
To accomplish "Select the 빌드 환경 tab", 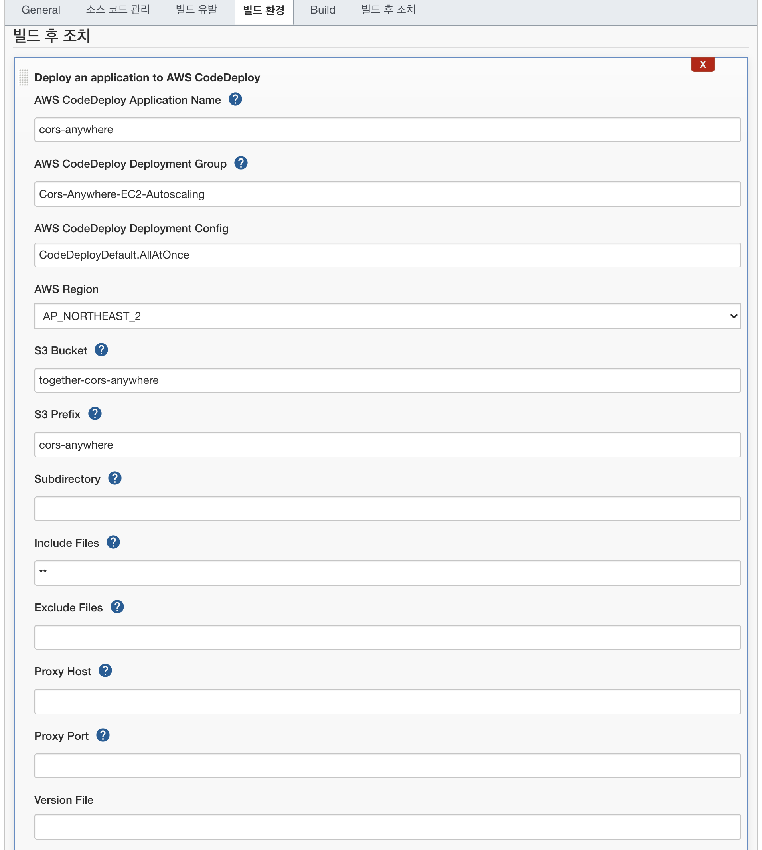I will click(x=264, y=11).
